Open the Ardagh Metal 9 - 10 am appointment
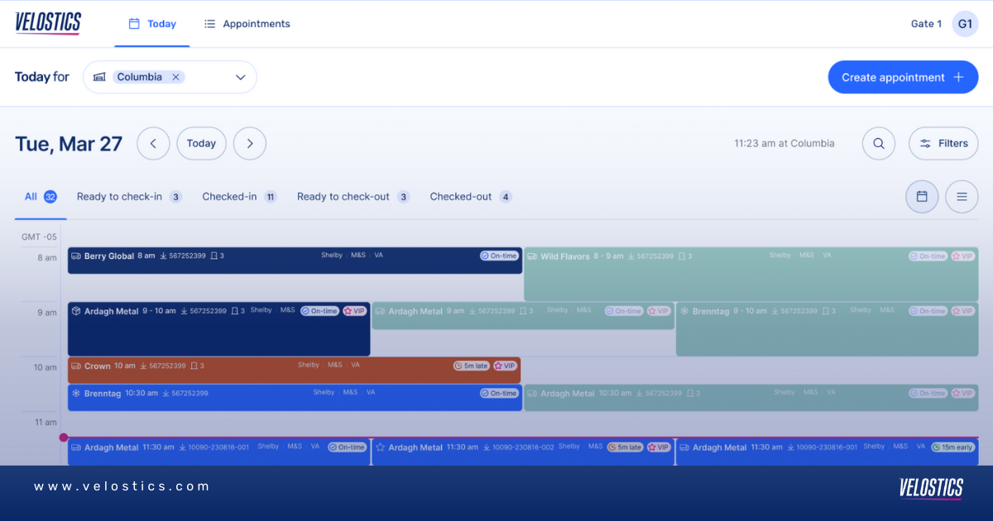Image resolution: width=993 pixels, height=521 pixels. [x=219, y=328]
